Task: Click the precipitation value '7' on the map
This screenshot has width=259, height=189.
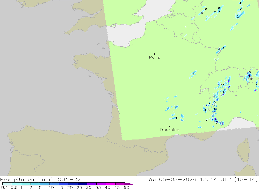Action: (x=246, y=80)
